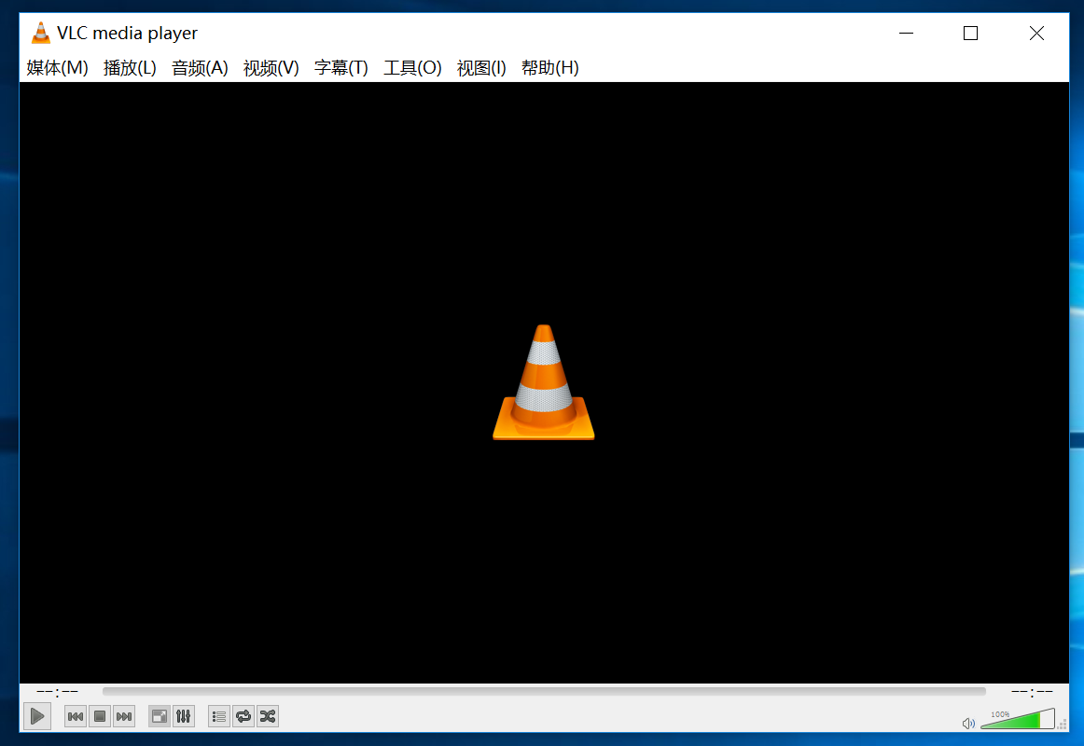Enable random shuffle playback
This screenshot has height=746, width=1084.
coord(268,716)
